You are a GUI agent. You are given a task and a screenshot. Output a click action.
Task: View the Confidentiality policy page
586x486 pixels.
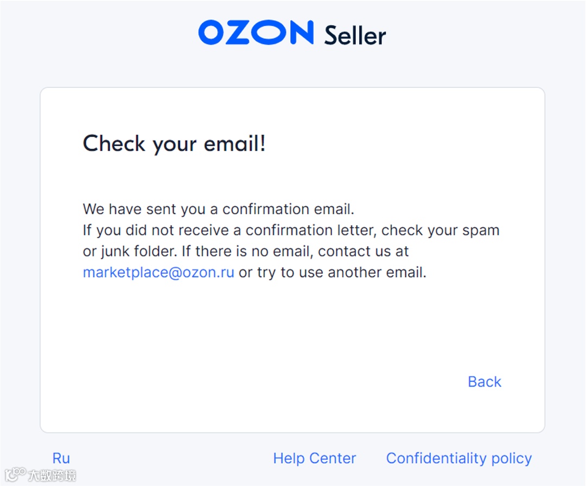[x=458, y=458]
